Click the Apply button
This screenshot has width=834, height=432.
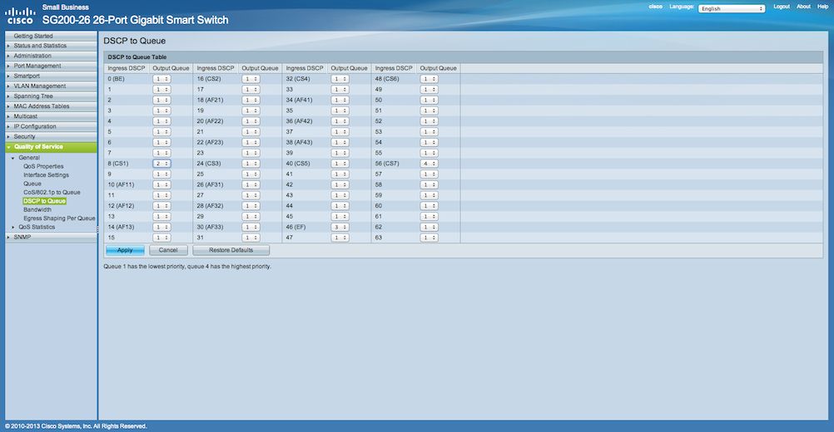point(125,250)
